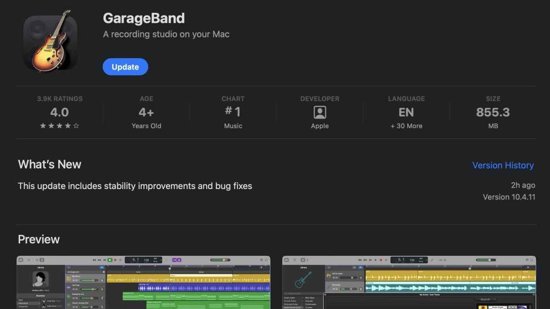This screenshot has height=309, width=550.
Task: Click the blue Update button
Action: coord(125,67)
